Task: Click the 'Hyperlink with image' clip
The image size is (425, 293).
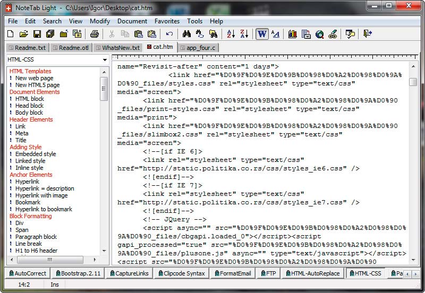Action: tap(41, 195)
